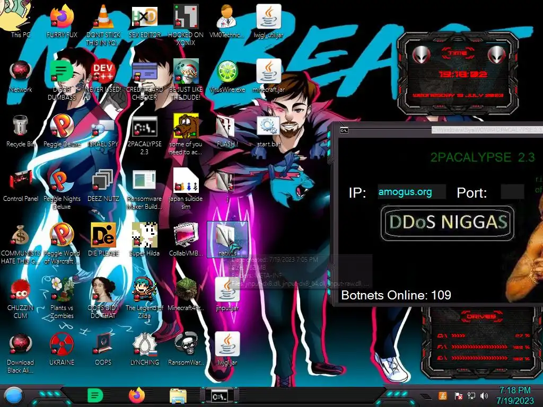Open the dog icon 'some of you need to ac...'

point(186,134)
